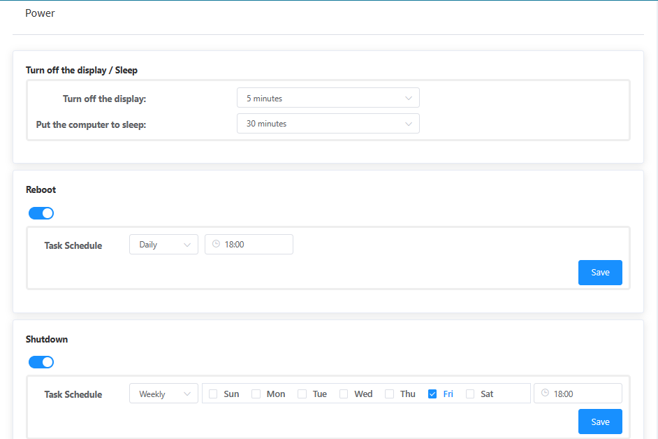Uncheck the Fri checkbox
The image size is (658, 439).
click(432, 394)
